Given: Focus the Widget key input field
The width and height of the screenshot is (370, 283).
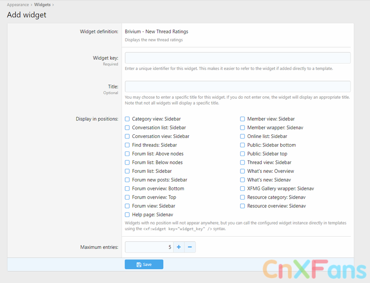Looking at the screenshot, I should click(238, 58).
